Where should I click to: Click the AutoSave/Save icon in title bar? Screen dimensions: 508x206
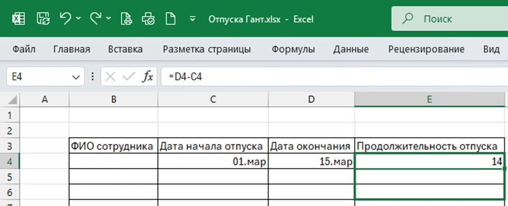coord(43,19)
